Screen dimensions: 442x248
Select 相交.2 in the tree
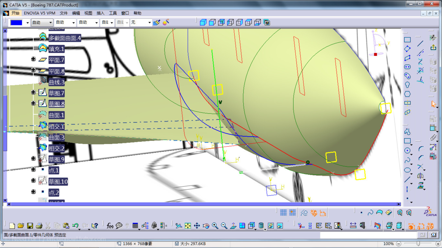click(56, 148)
